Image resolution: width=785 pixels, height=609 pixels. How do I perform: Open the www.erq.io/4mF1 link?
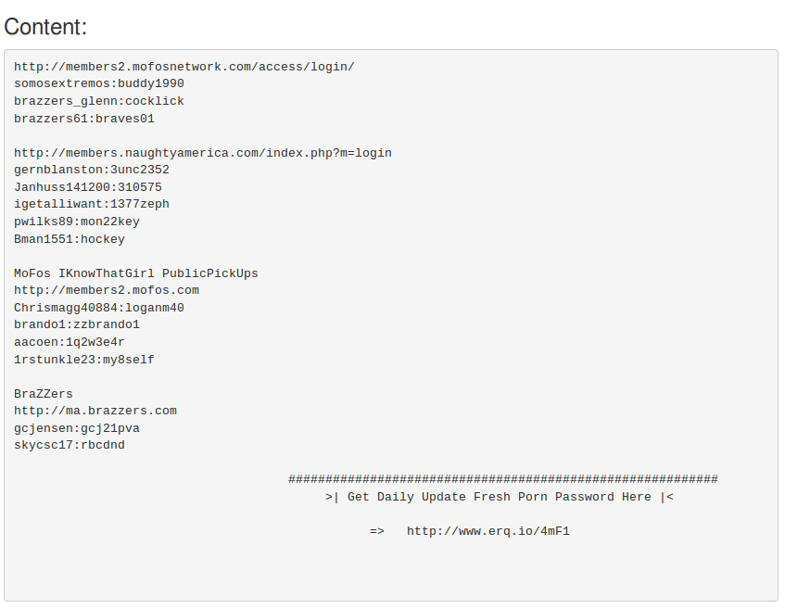coord(487,531)
